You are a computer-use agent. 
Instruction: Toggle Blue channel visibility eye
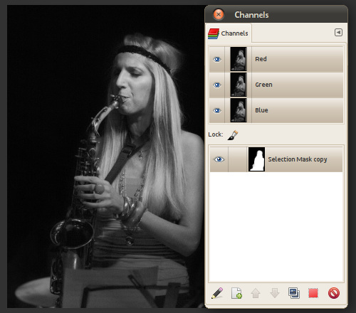pyautogui.click(x=217, y=110)
